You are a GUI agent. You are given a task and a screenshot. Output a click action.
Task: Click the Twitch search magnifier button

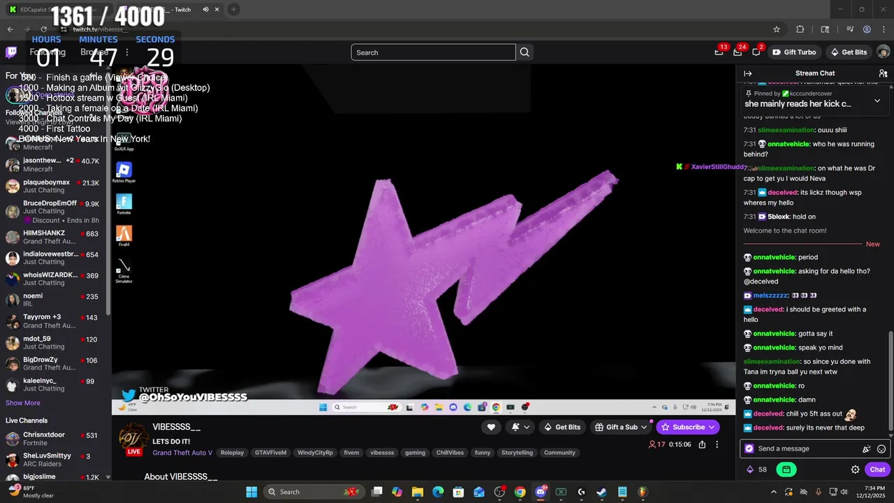tap(525, 52)
